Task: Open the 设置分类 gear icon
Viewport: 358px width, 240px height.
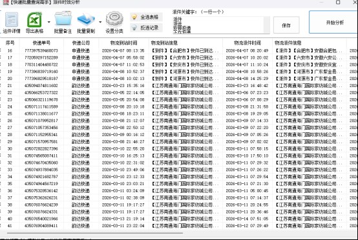Action: tap(114, 19)
